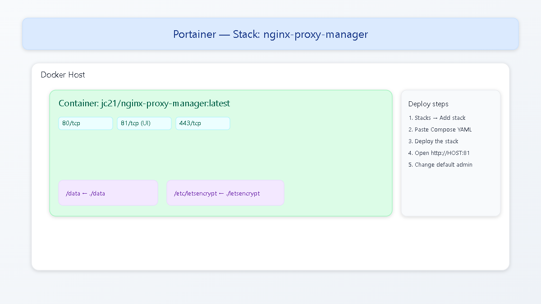Select the ./letsencrypt host path text
Viewport: 541px width, 304px height.
click(243, 193)
